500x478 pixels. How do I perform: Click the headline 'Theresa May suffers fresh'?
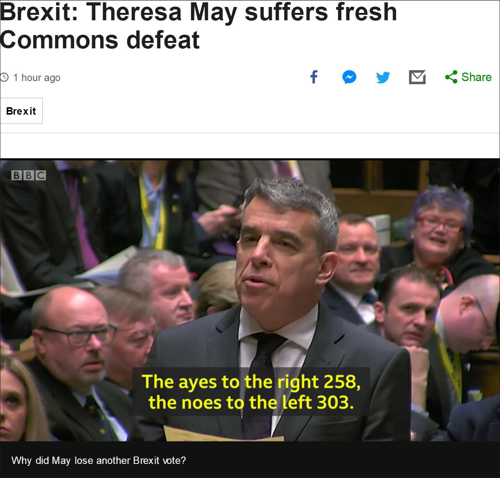point(241,12)
